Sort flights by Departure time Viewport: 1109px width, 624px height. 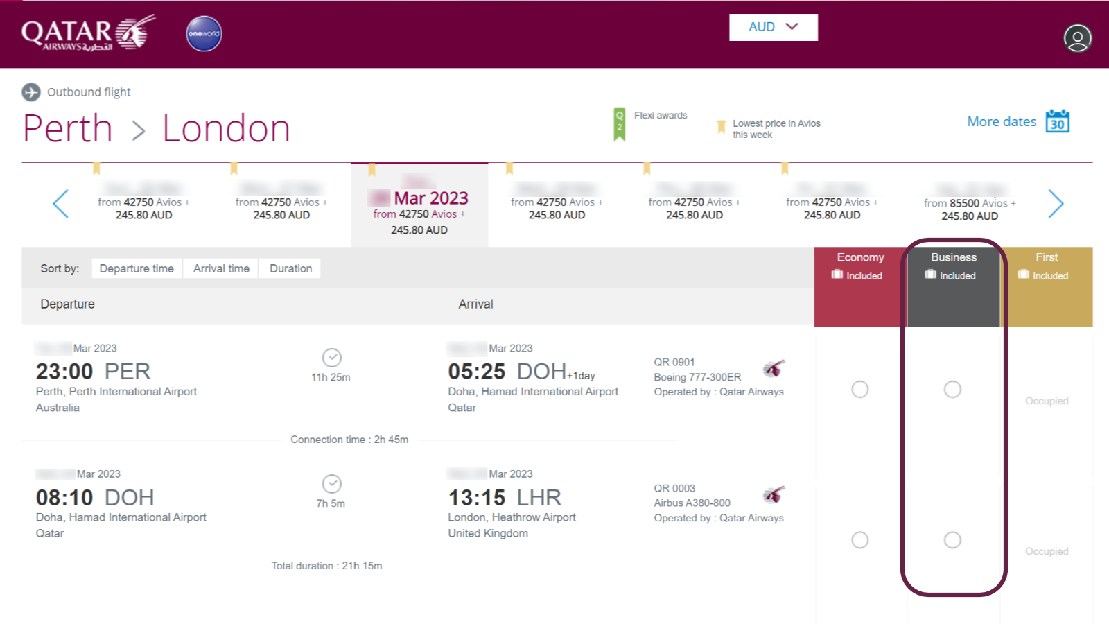point(137,268)
